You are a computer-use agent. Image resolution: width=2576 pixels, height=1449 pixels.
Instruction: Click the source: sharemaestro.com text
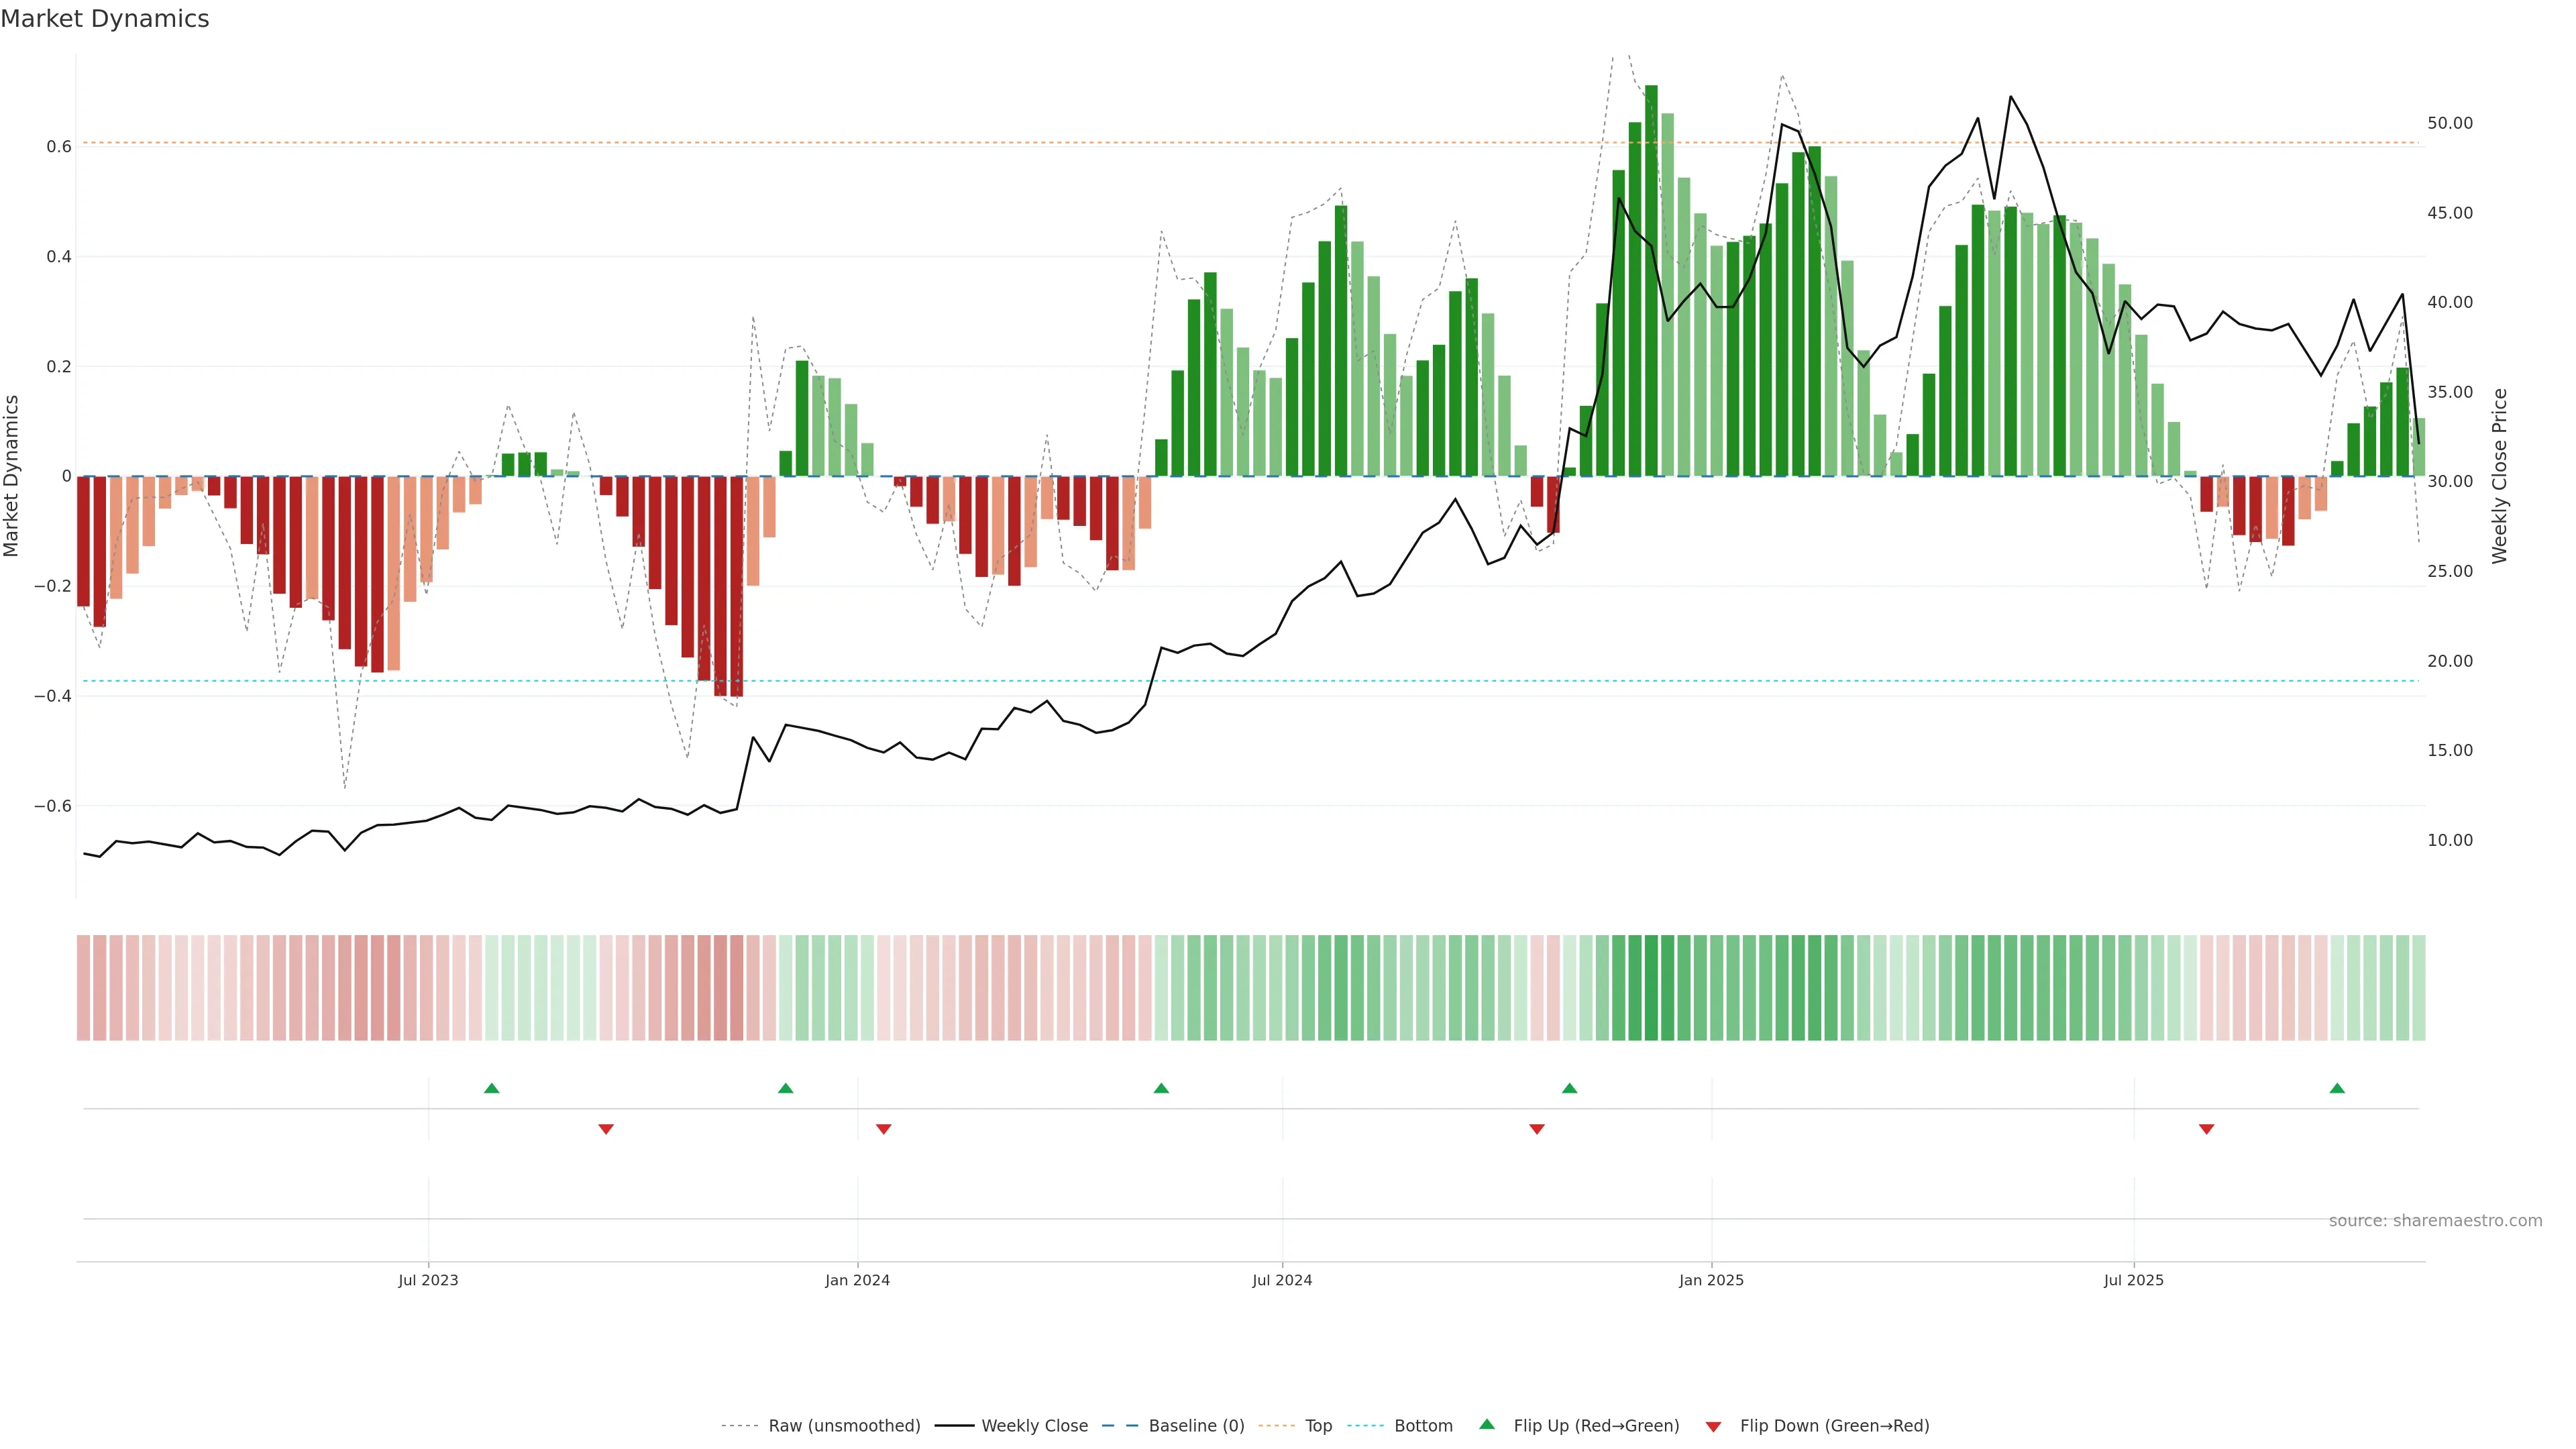[x=2435, y=1221]
